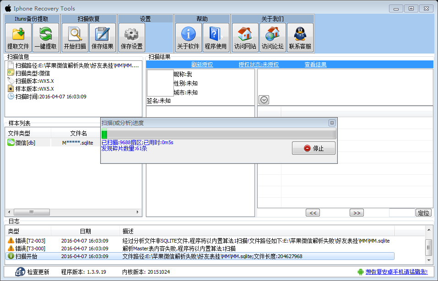
Task: Click 内核版本: 20151024 status text
Action: click(146, 272)
